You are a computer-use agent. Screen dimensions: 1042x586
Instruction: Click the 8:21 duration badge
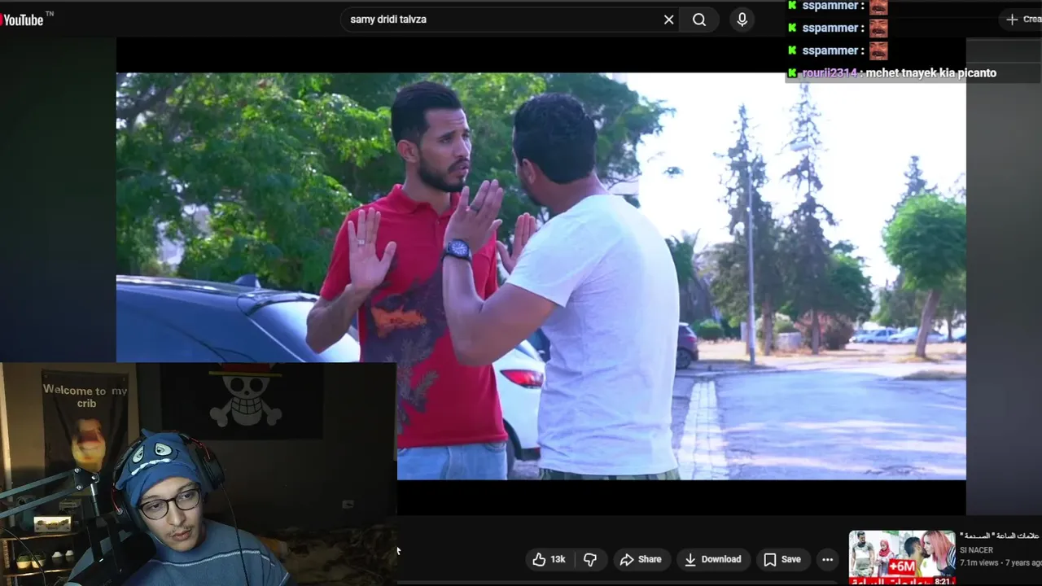pyautogui.click(x=943, y=581)
